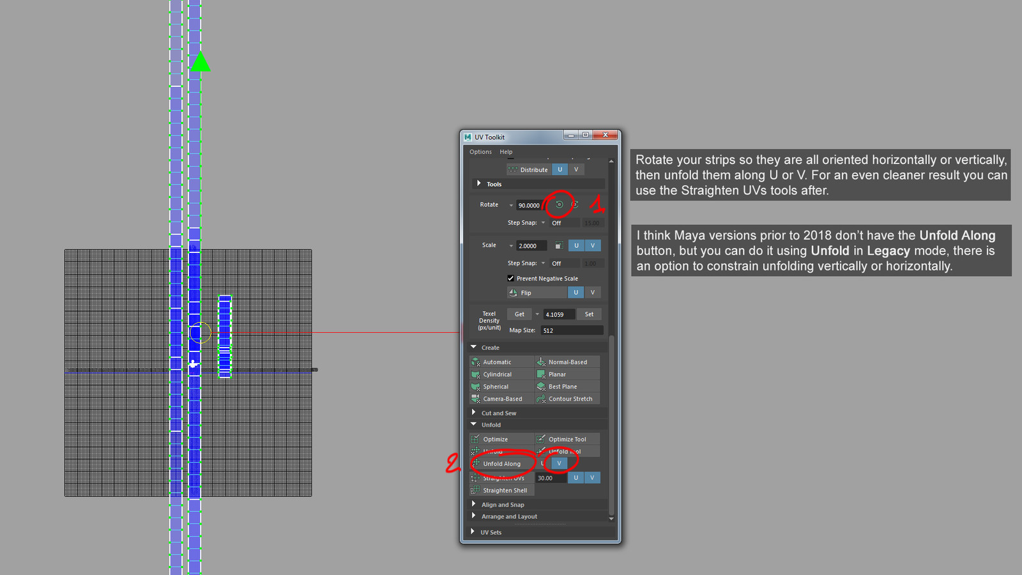Open the Options menu in UV Toolkit
Viewport: 1022px width, 575px height.
[x=480, y=152]
